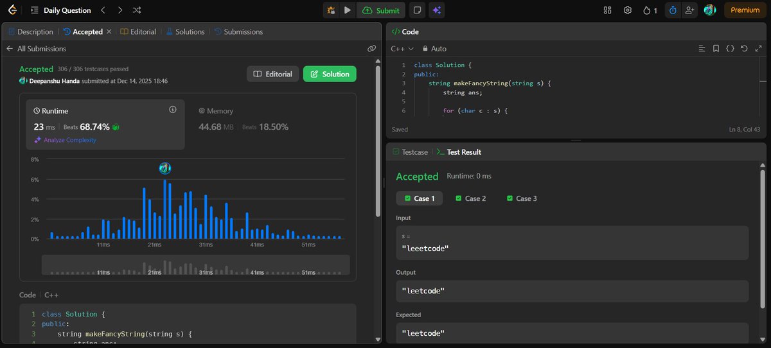
Task: Click the Output field value "leetcode"
Action: pyautogui.click(x=423, y=291)
